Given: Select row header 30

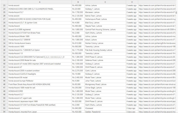Looking at the screenshot, I should pyautogui.click(x=4, y=30).
